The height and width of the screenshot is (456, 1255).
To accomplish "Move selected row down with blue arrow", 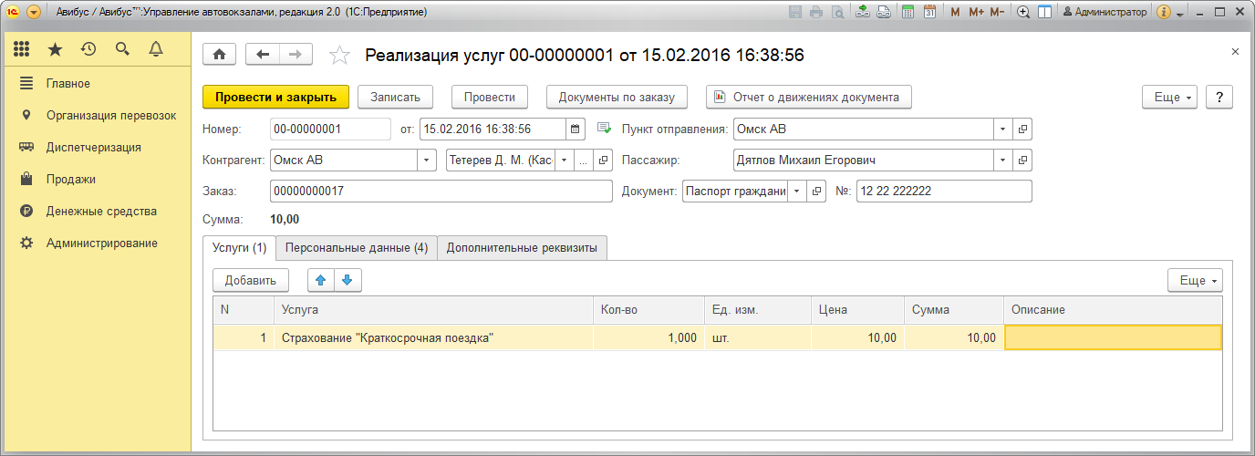I will 347,280.
